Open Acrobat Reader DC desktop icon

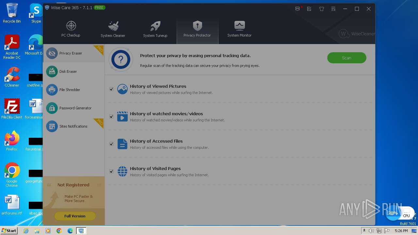[12, 47]
